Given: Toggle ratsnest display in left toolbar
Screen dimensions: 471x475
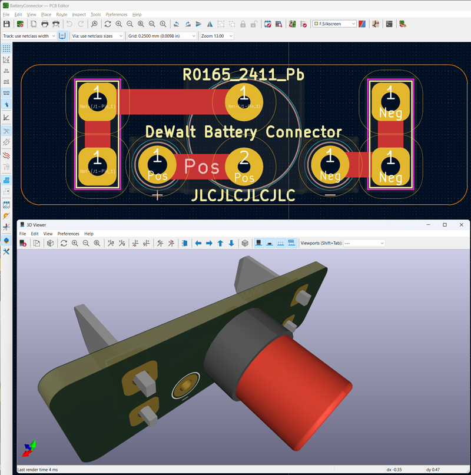Looking at the screenshot, I should (x=6, y=131).
